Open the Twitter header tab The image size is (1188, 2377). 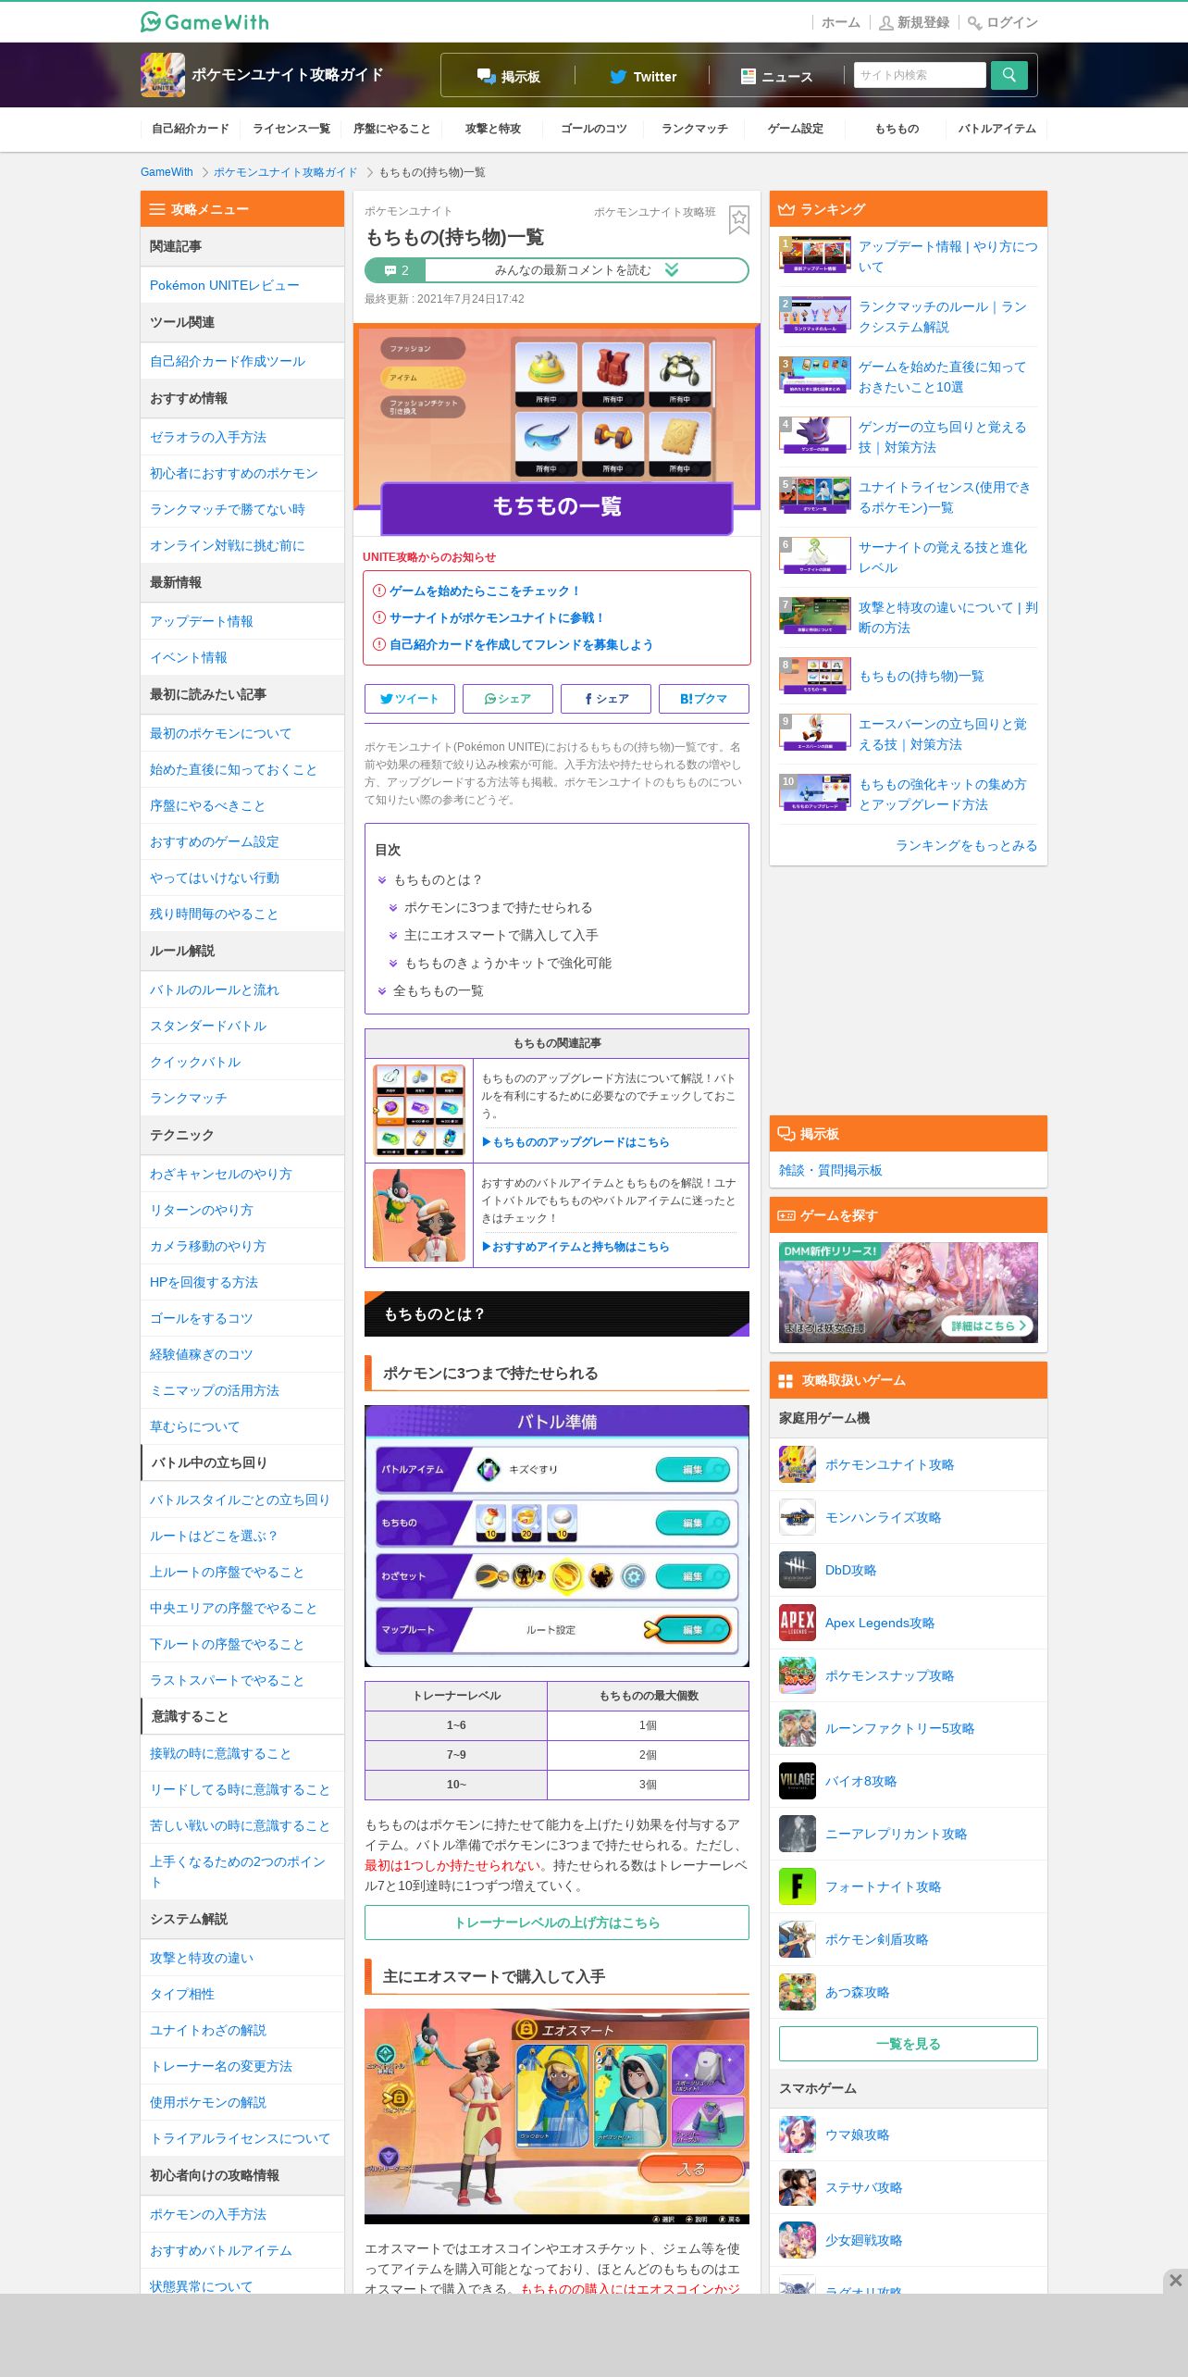pyautogui.click(x=643, y=77)
